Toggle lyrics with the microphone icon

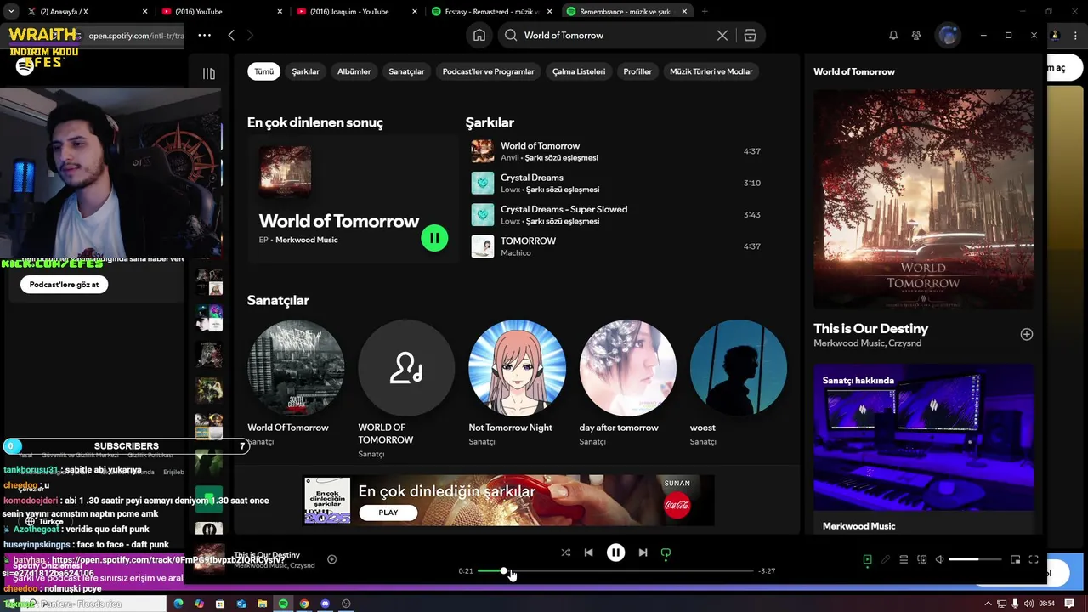[886, 559]
